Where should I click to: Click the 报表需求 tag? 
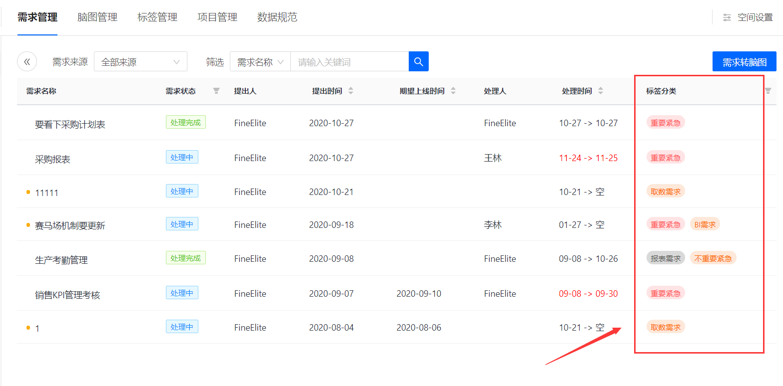(666, 258)
